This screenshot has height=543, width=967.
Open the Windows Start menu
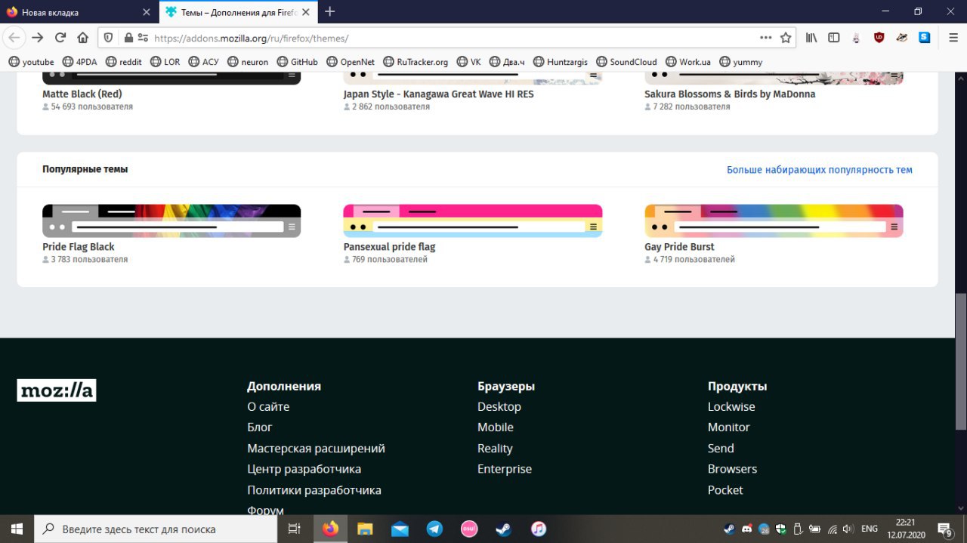pyautogui.click(x=17, y=529)
